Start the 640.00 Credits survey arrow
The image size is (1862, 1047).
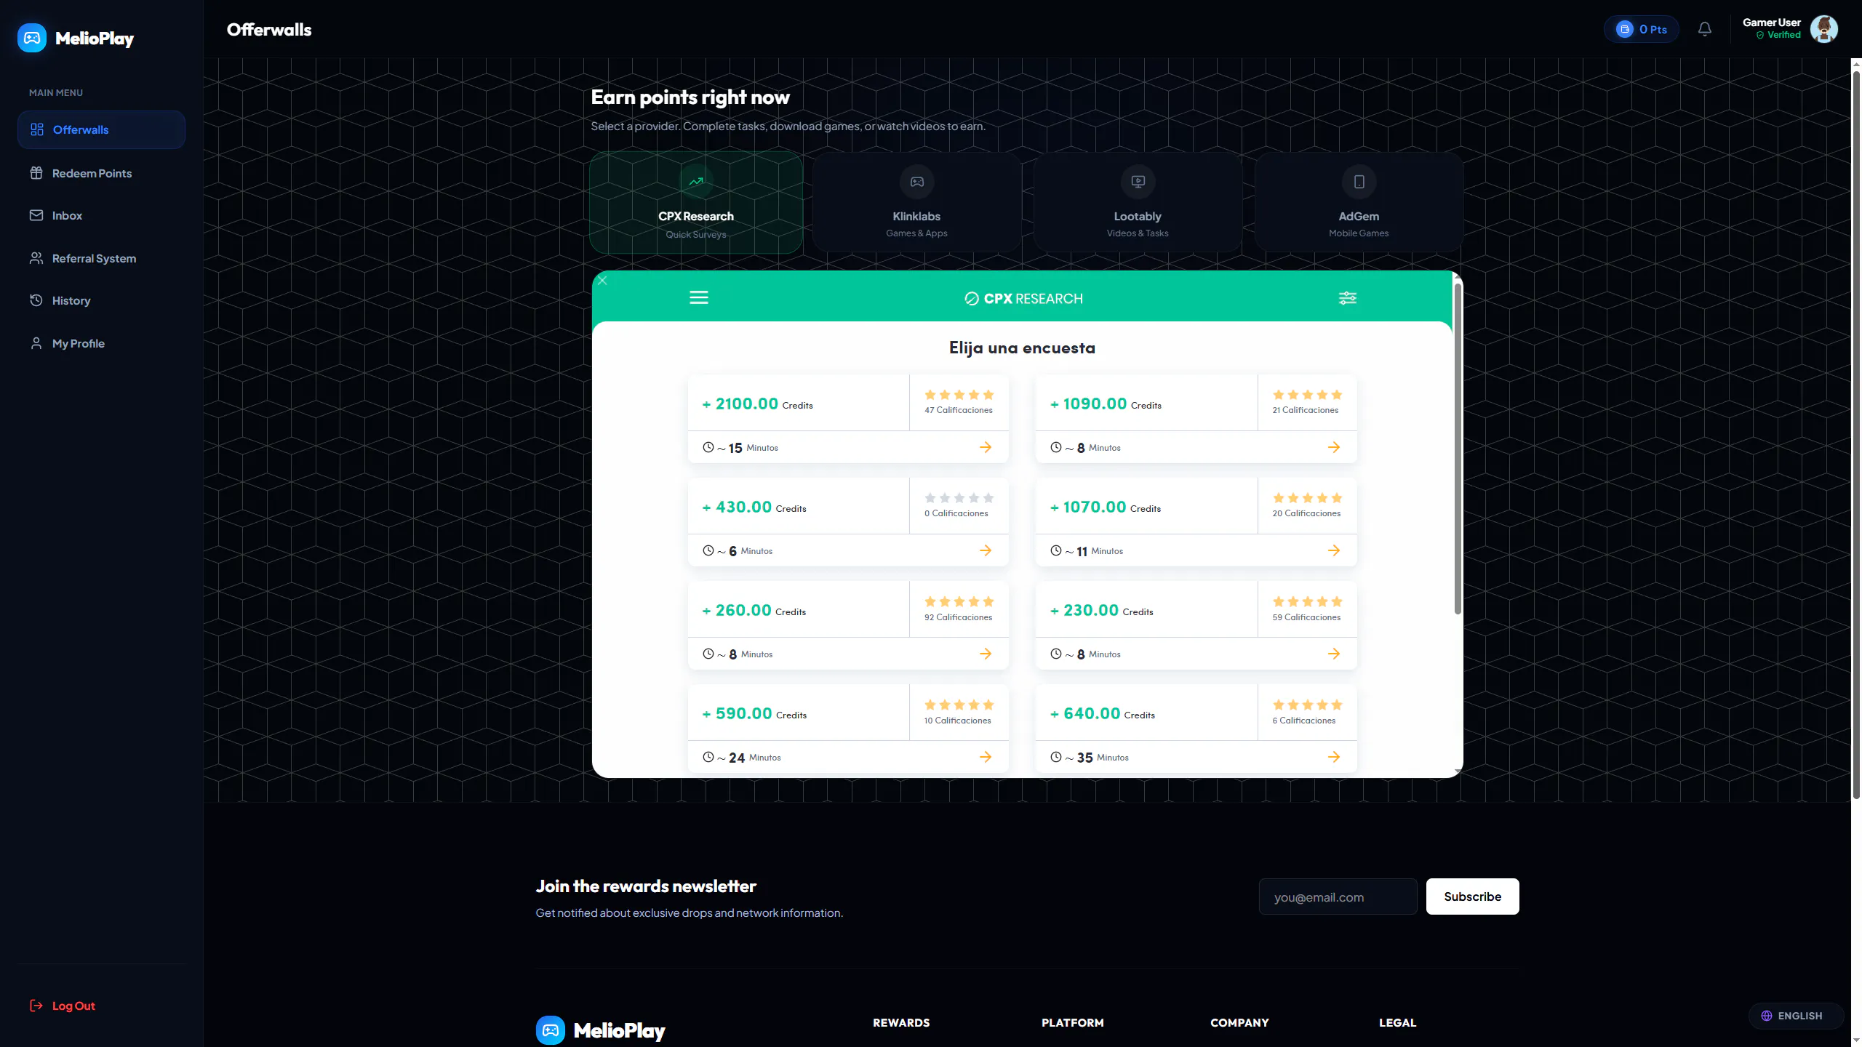1333,757
